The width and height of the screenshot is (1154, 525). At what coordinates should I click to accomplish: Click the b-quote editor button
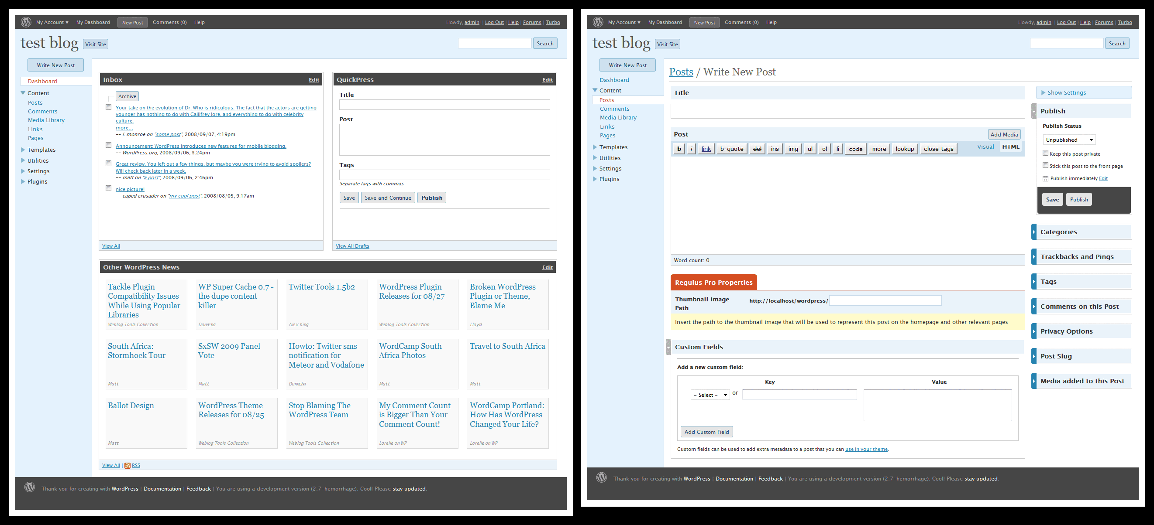[x=731, y=149]
